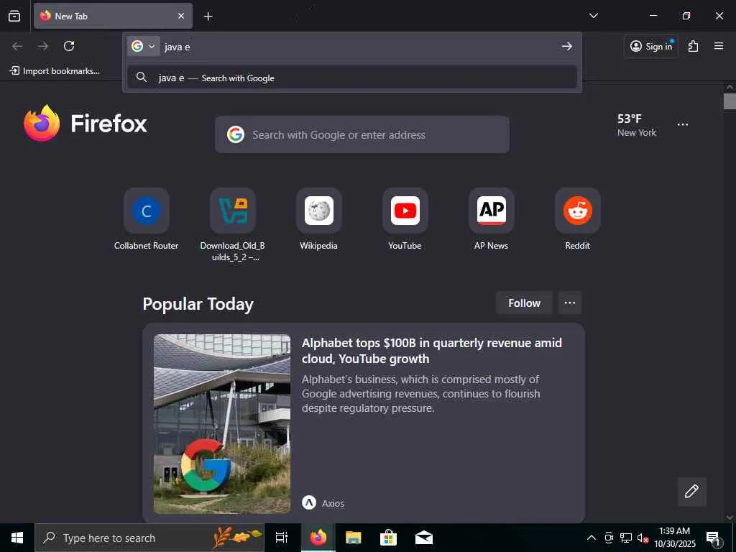Click Follow for Popular Today
Image resolution: width=736 pixels, height=552 pixels.
(524, 303)
